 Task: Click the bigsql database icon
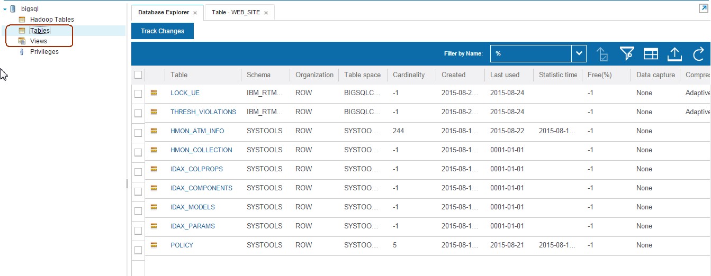pos(13,9)
